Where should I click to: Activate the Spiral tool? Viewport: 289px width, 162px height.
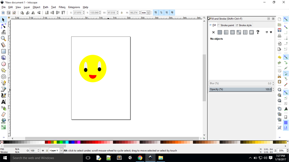pos(3,77)
